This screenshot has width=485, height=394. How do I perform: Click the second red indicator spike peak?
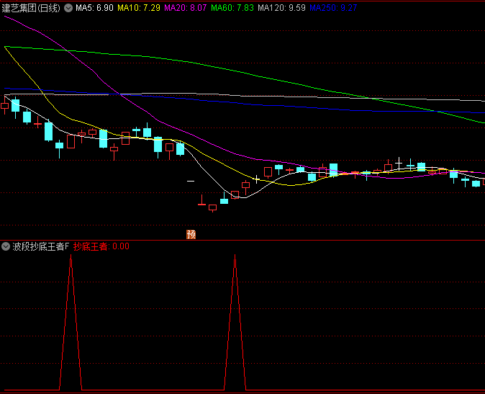(x=235, y=256)
